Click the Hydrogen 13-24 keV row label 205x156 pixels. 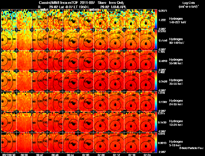176,123
